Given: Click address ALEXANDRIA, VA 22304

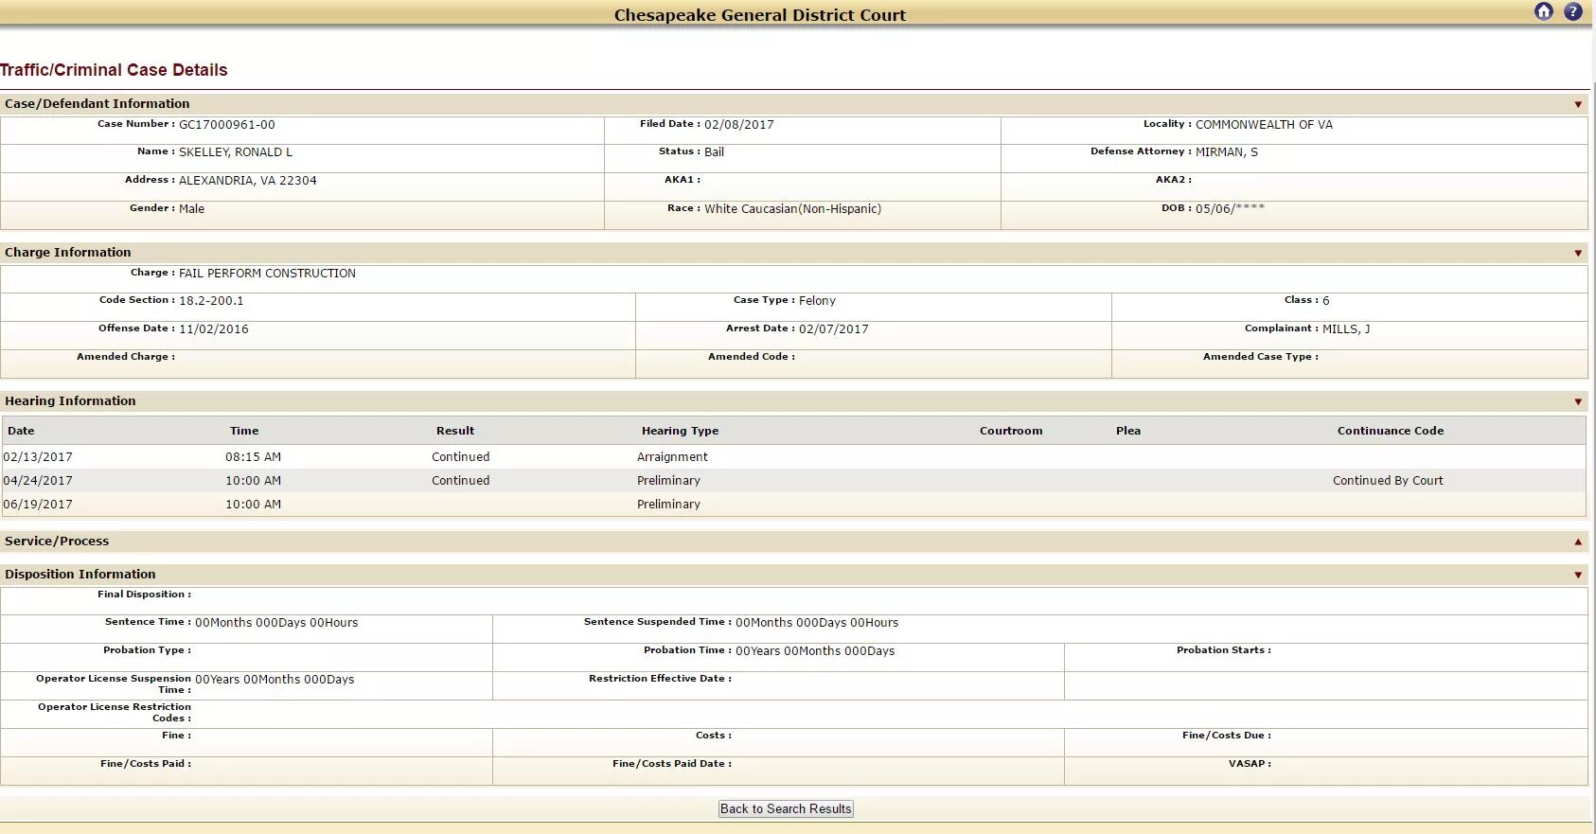Looking at the screenshot, I should click(248, 180).
